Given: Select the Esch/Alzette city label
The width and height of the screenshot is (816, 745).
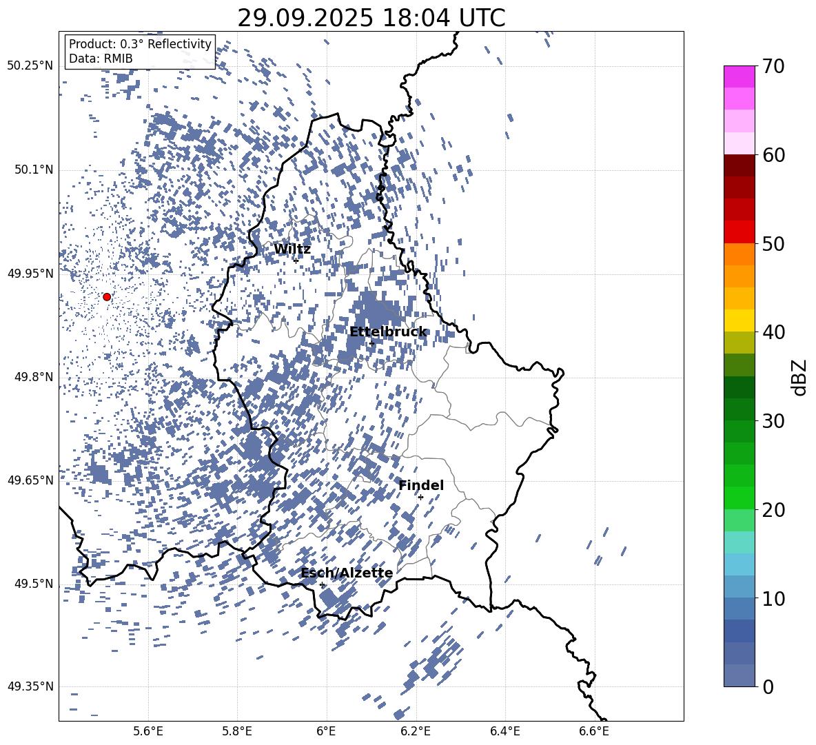Looking at the screenshot, I should click(x=347, y=573).
